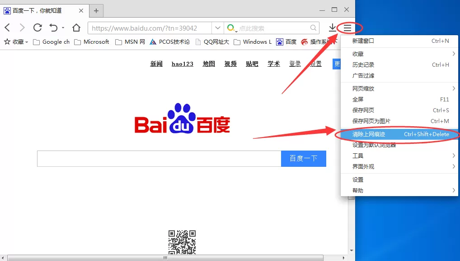Open the 地图 link
This screenshot has width=460, height=261.
[x=209, y=64]
